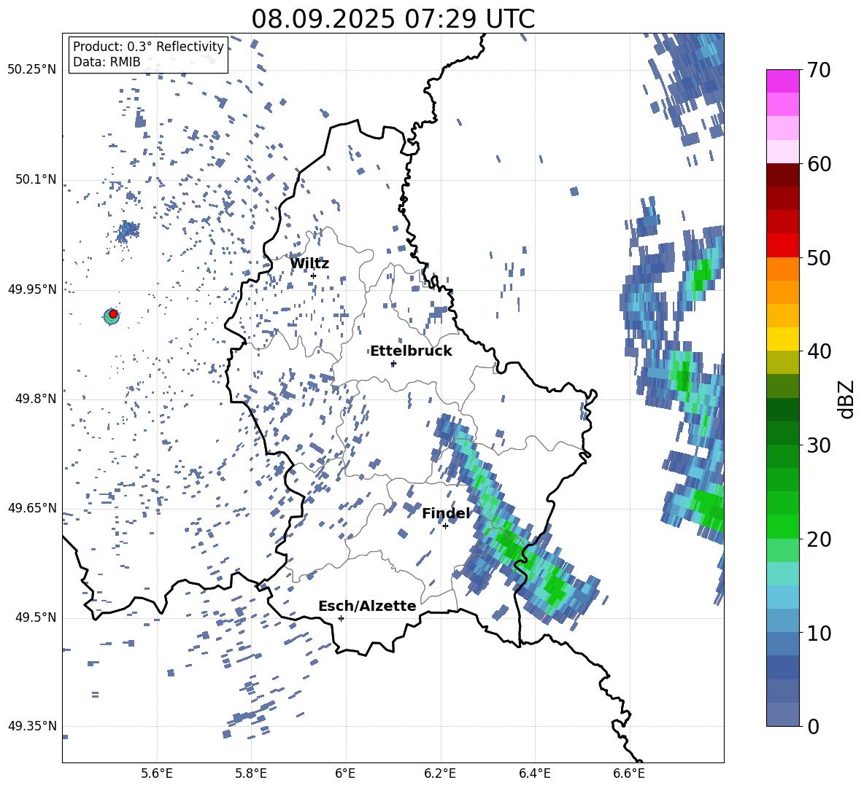
Task: Pick the magenta swatch near 70 dBZ
Action: pos(782,81)
